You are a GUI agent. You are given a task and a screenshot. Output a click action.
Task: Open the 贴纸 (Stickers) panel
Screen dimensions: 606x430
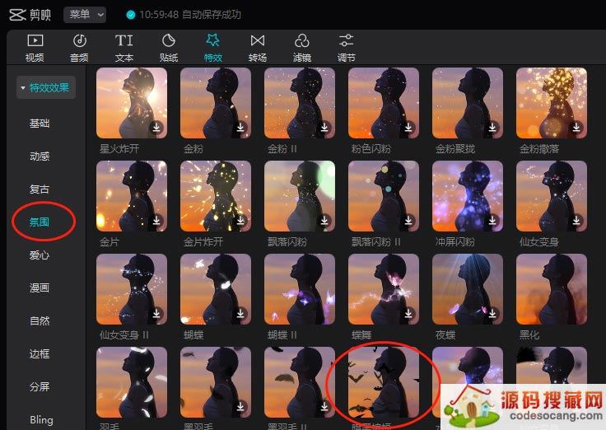(x=168, y=47)
